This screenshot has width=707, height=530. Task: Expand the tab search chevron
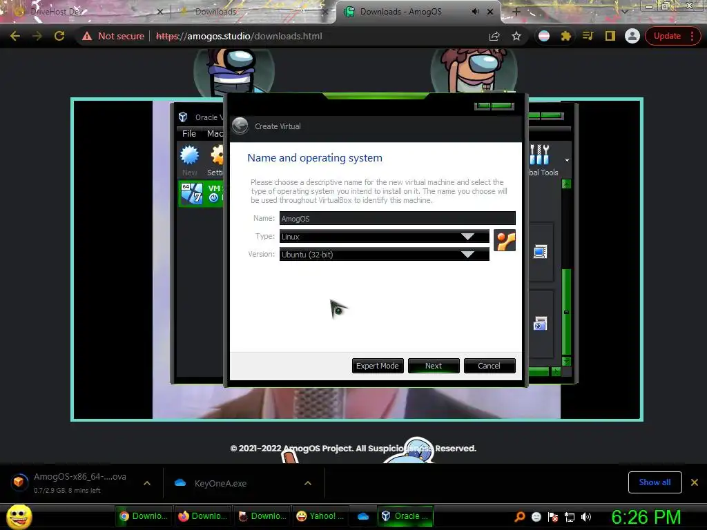tap(625, 11)
